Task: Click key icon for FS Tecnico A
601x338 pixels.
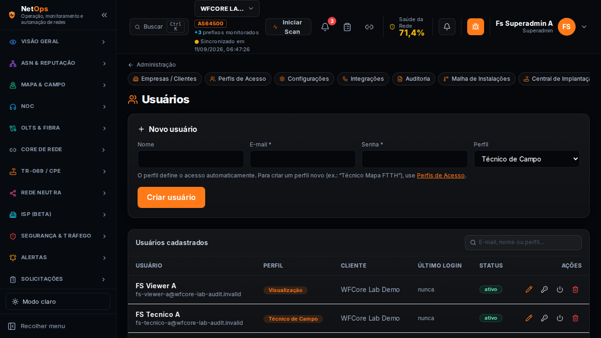Action: pyautogui.click(x=544, y=318)
